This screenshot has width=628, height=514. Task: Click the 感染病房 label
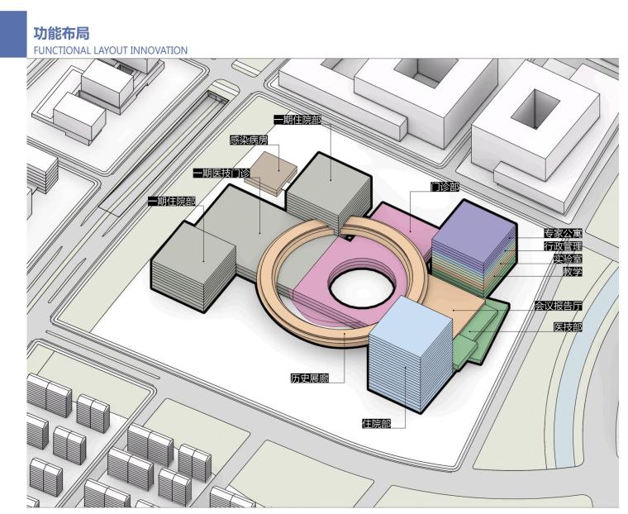[x=248, y=140]
